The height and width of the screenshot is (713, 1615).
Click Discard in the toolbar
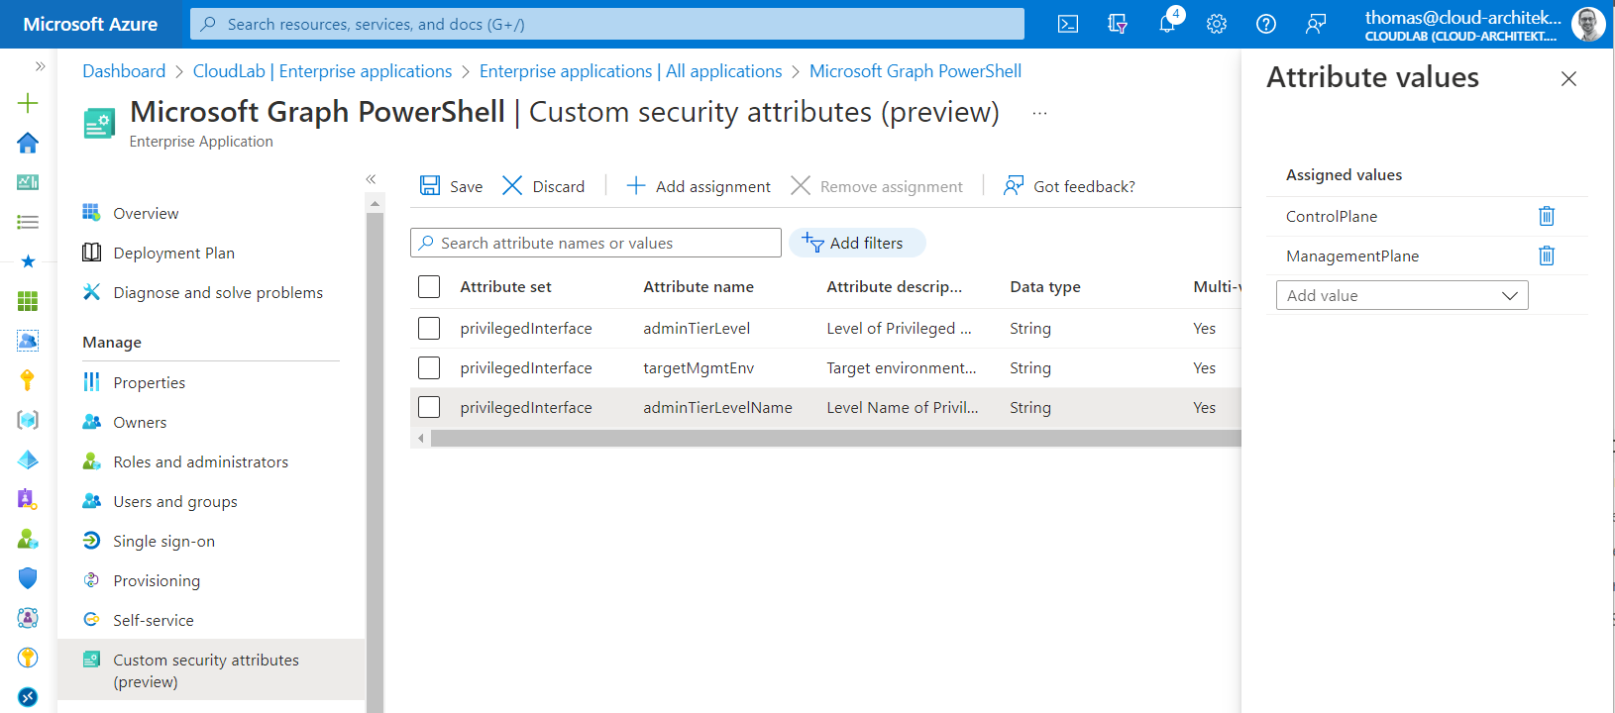click(544, 186)
